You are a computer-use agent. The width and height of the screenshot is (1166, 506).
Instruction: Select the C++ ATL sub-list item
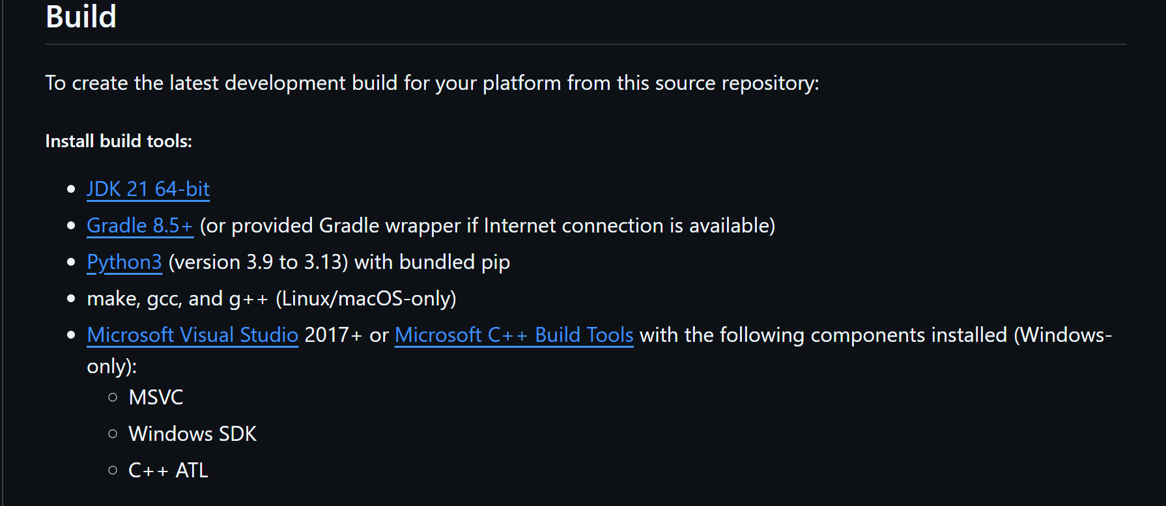click(168, 470)
